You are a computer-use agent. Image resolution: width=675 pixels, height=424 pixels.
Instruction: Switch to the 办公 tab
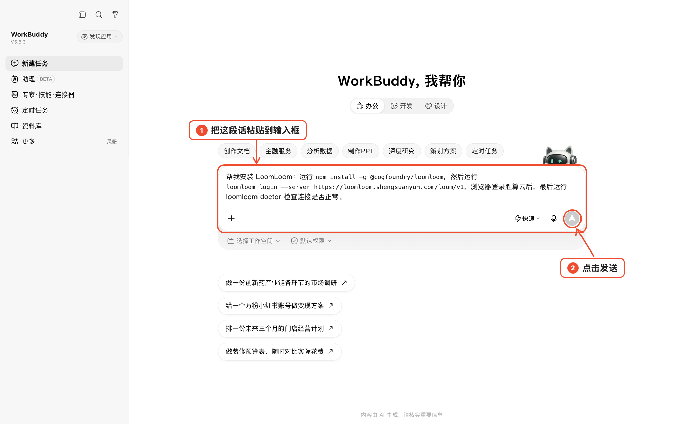tap(368, 106)
